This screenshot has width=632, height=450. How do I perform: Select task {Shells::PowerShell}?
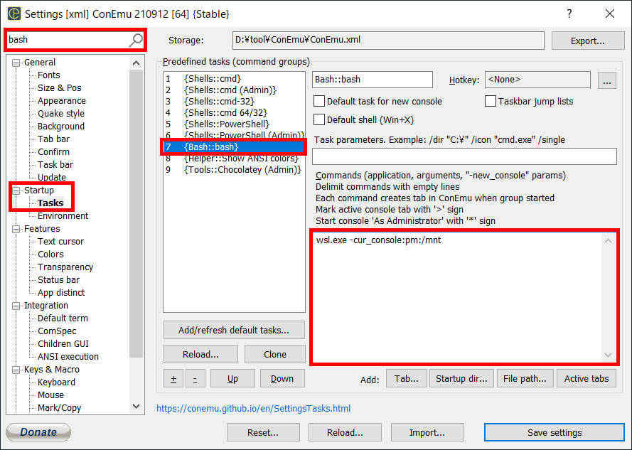coord(234,124)
